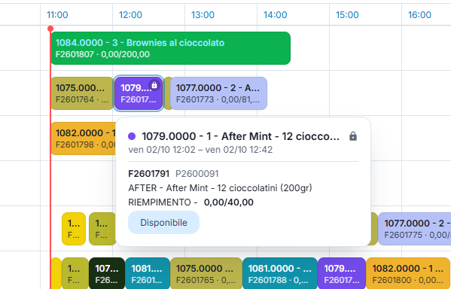Select the purple 1079 bar in bottom row
451x289 pixels.
342,273
